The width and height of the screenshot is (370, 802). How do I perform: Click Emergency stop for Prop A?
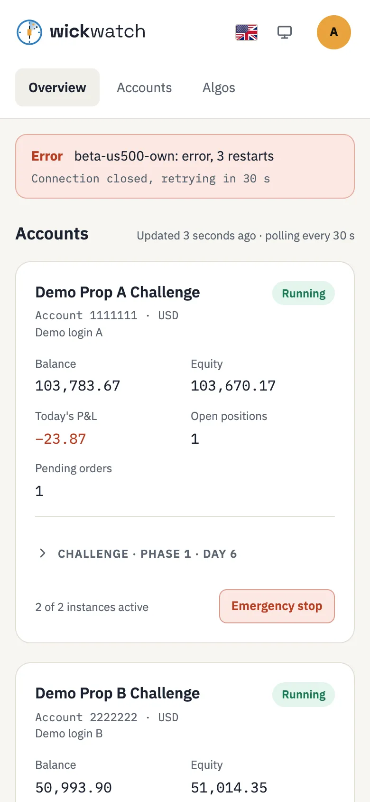click(277, 606)
